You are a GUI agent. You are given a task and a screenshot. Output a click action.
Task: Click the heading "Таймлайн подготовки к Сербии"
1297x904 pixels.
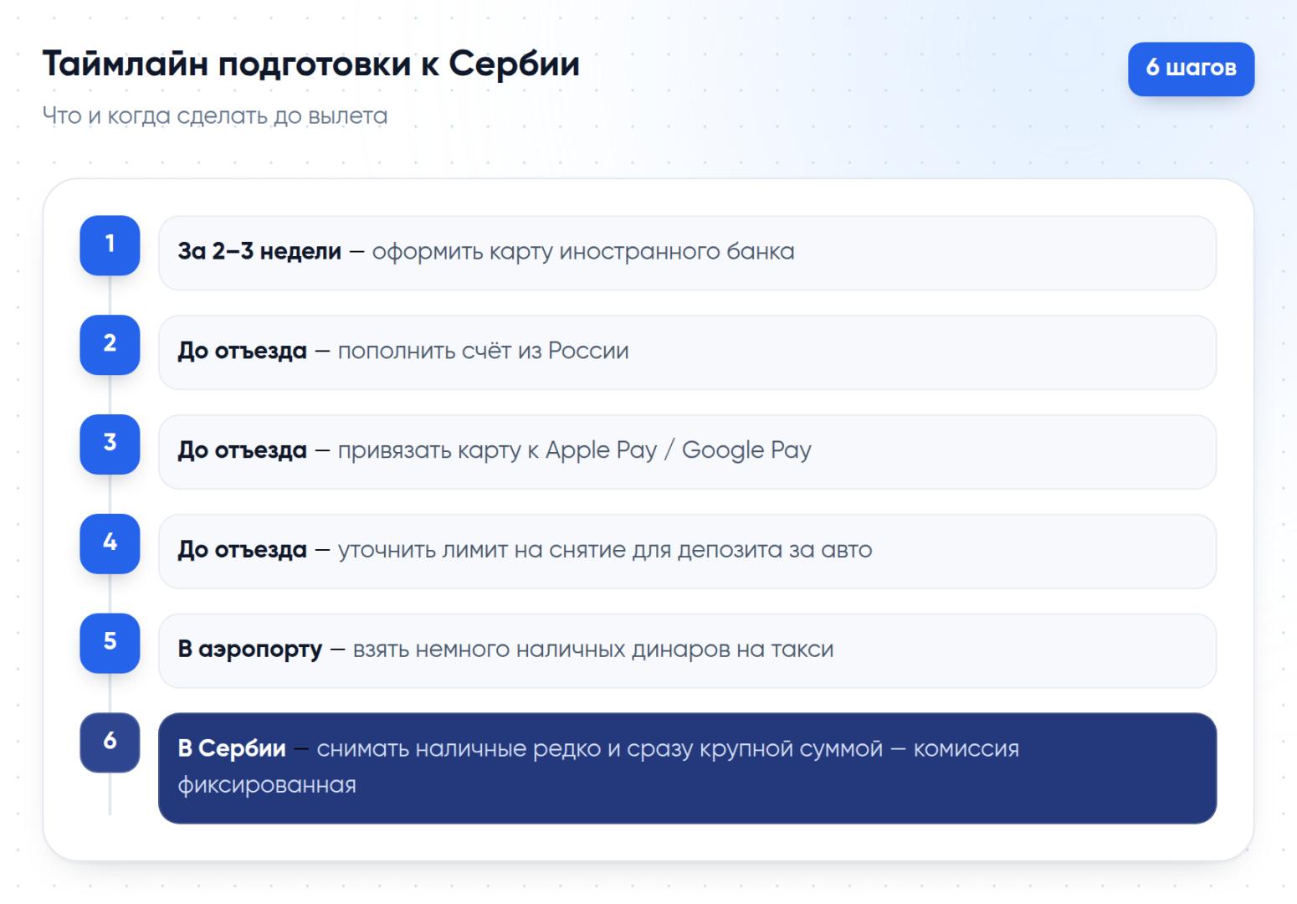coord(310,64)
